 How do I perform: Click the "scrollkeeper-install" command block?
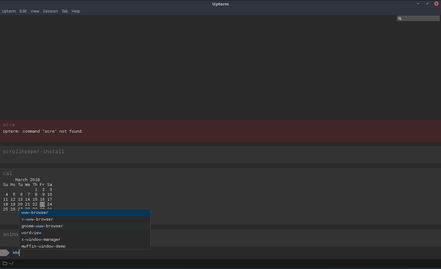coord(33,151)
